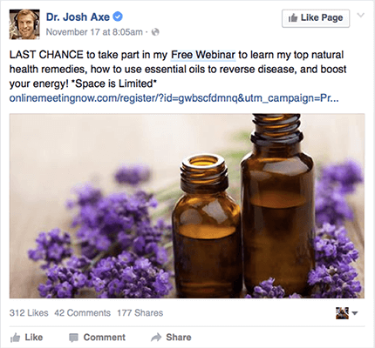Click the Share action text
Viewport: 375px width, 348px height.
click(179, 338)
